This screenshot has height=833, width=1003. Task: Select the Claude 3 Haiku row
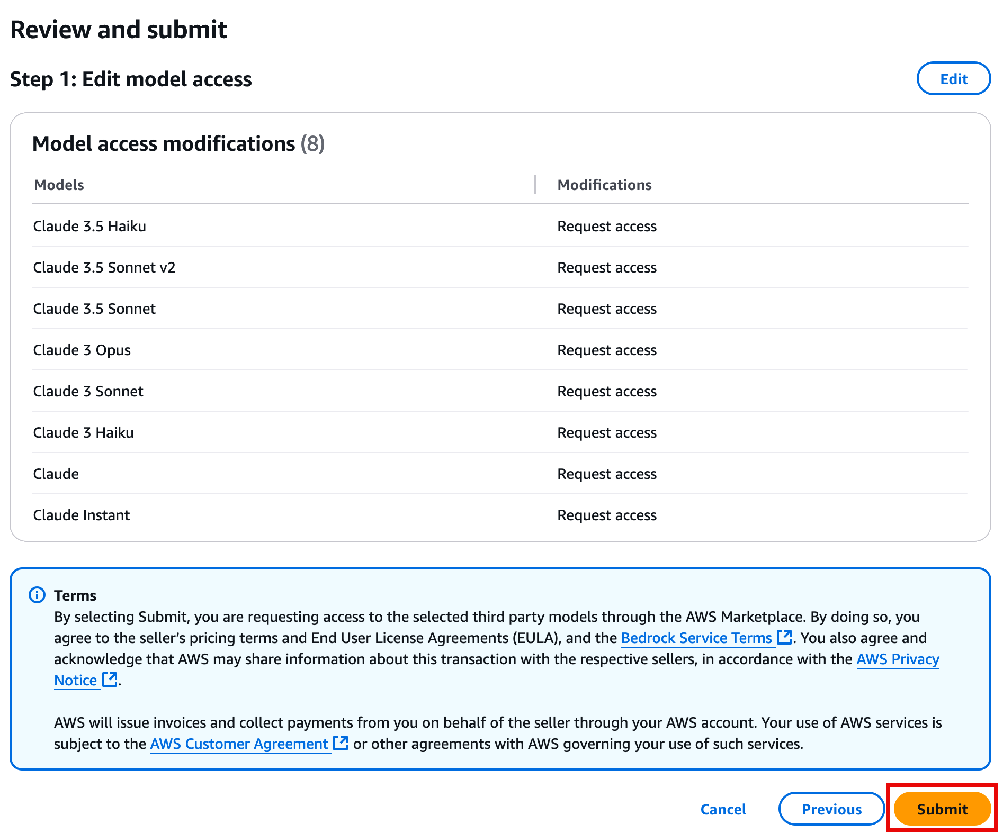click(84, 432)
